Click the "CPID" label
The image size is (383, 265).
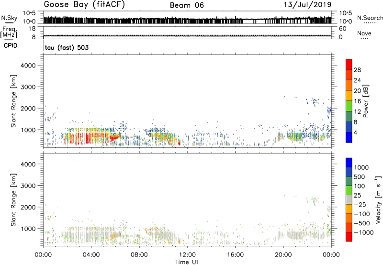pos(11,45)
